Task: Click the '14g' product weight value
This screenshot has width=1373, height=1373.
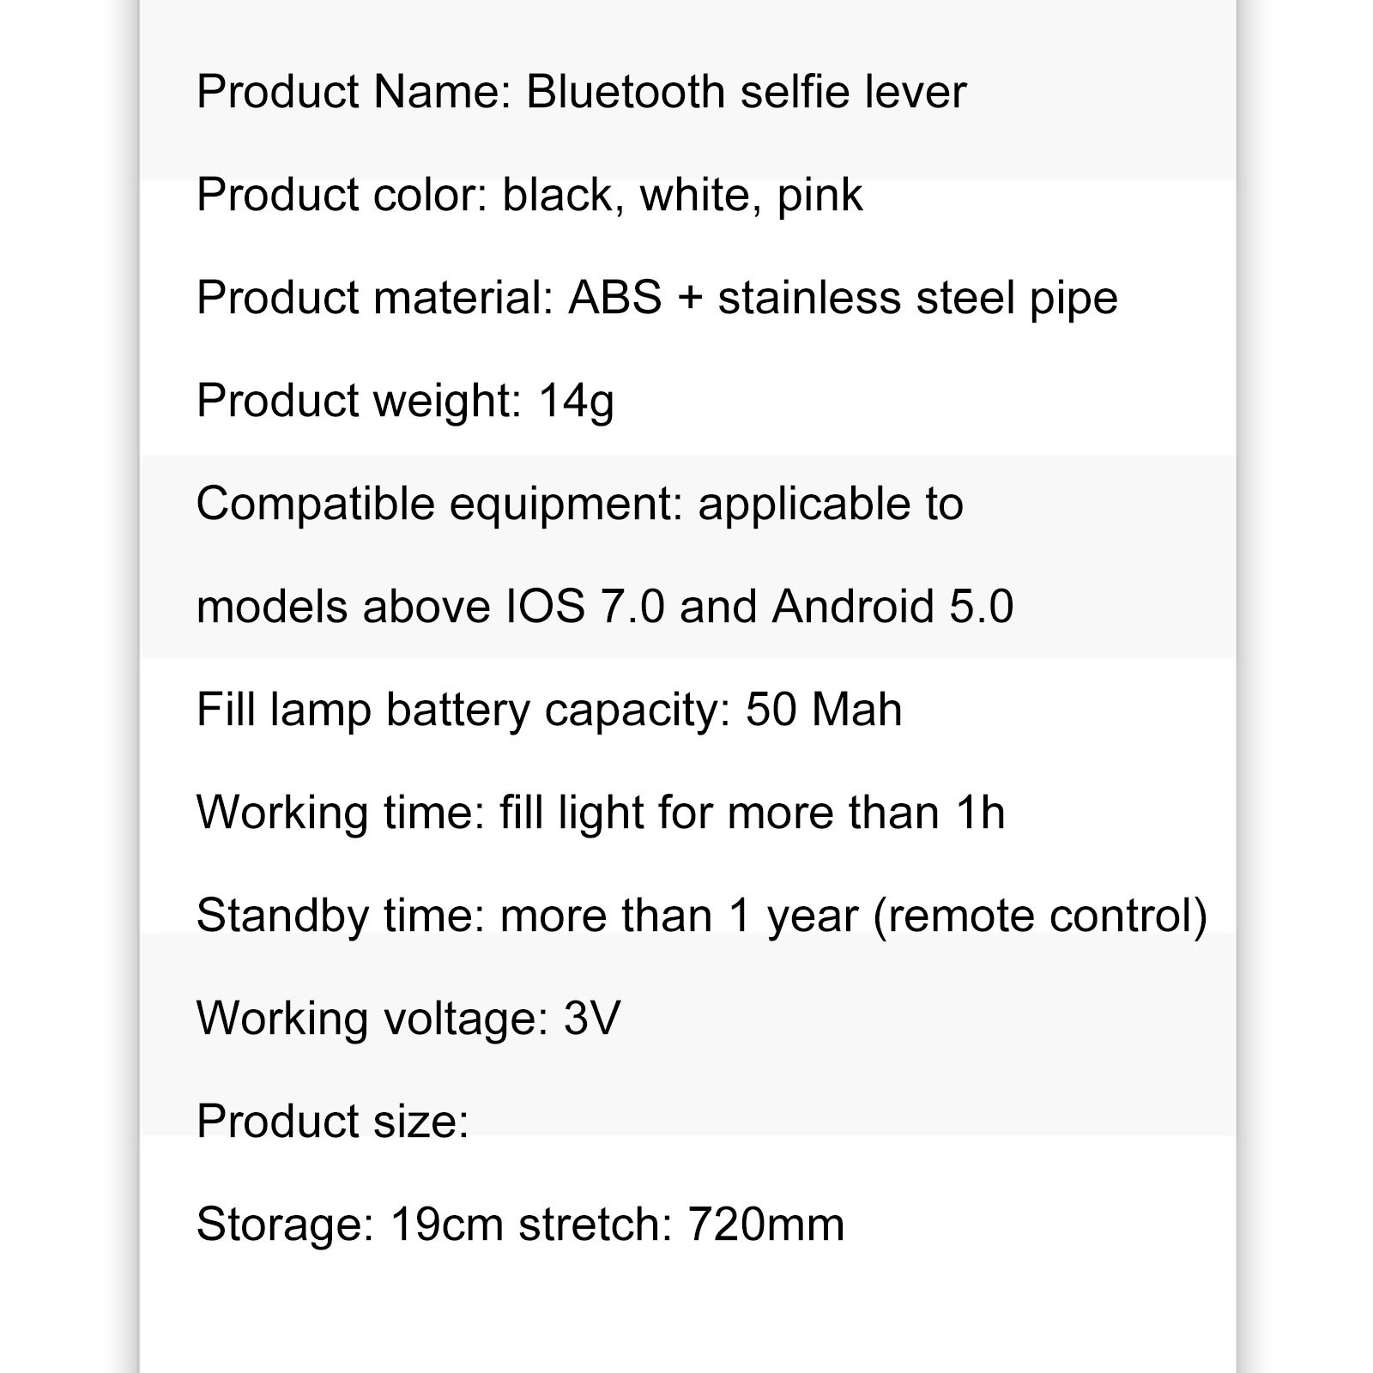Action: pos(576,402)
